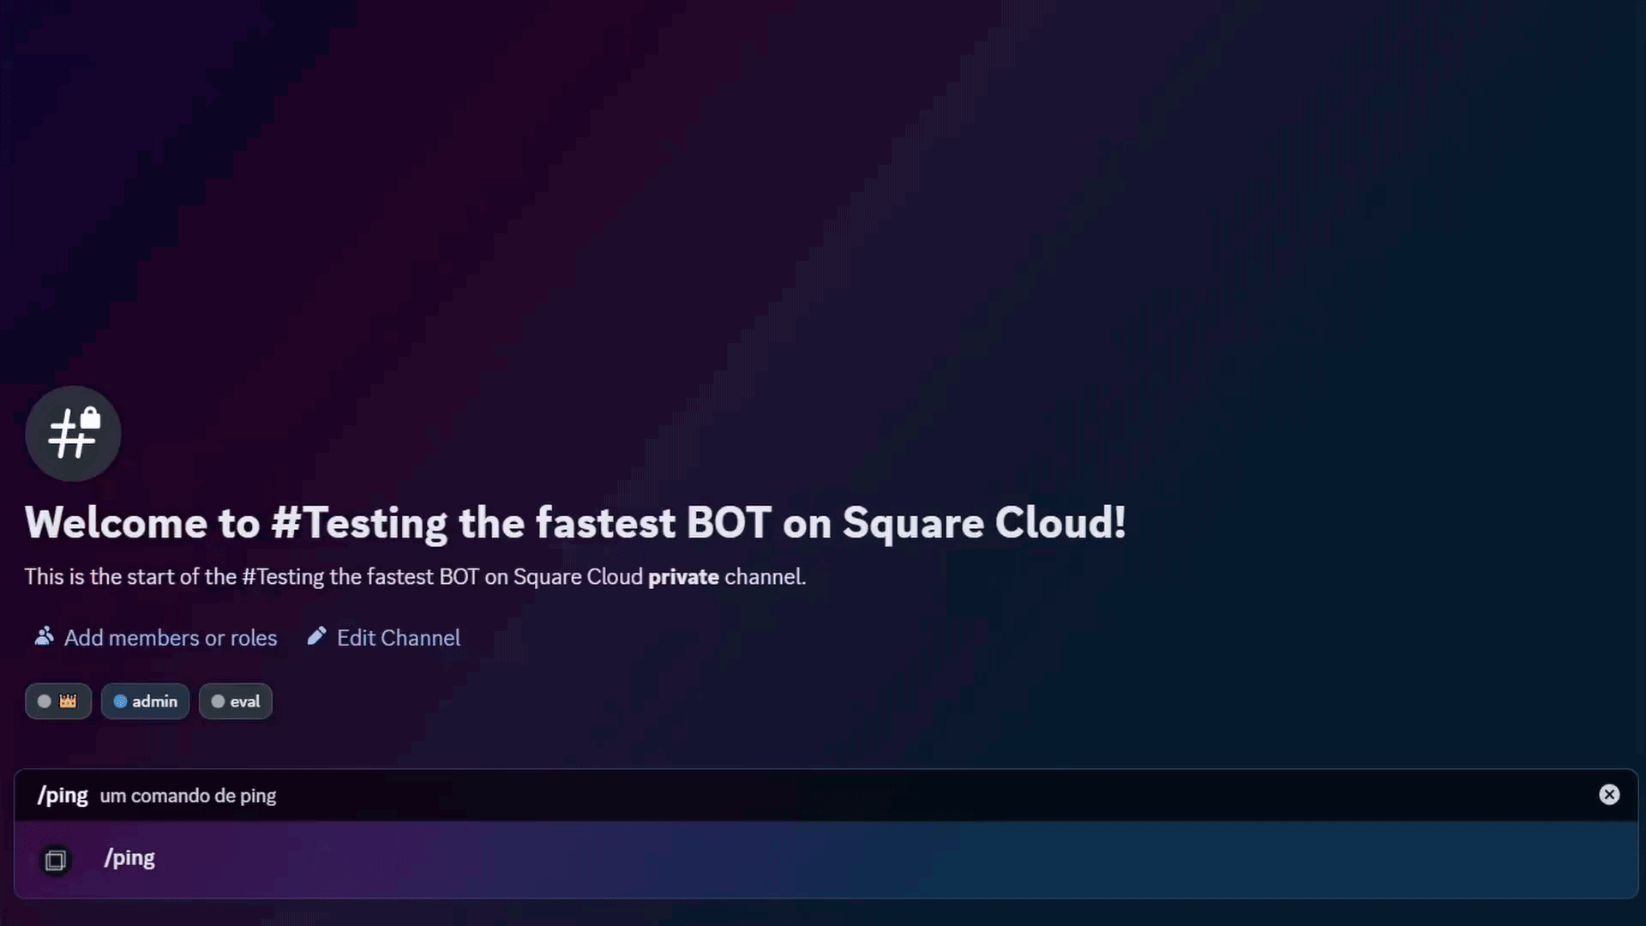
Task: Select the admin role badge
Action: tap(145, 701)
